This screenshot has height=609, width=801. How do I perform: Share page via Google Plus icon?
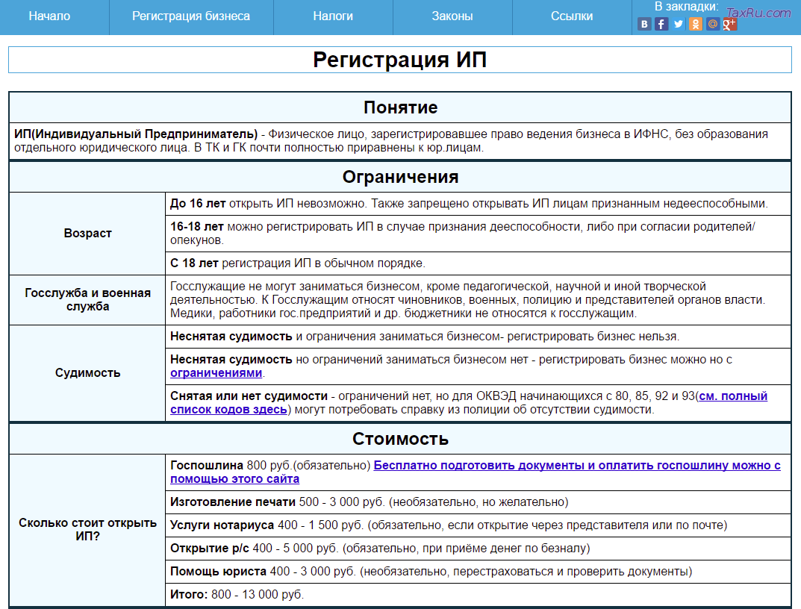(x=729, y=24)
